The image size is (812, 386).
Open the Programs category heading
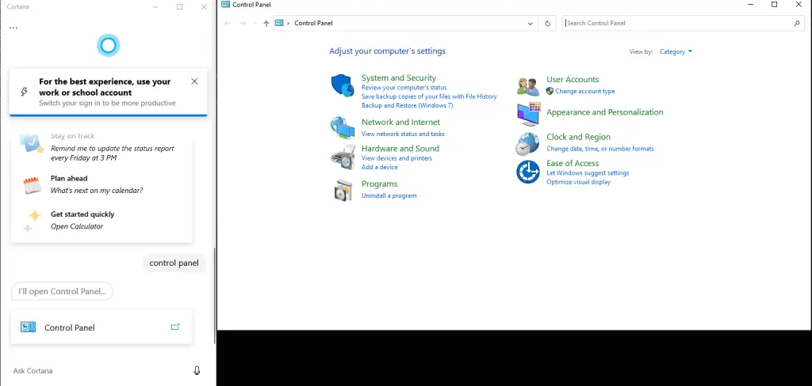tap(380, 184)
